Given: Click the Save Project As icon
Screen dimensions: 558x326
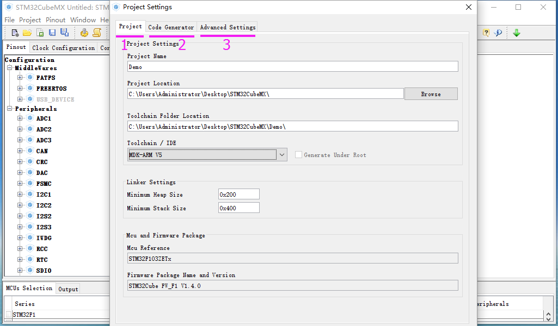Looking at the screenshot, I should click(x=64, y=33).
